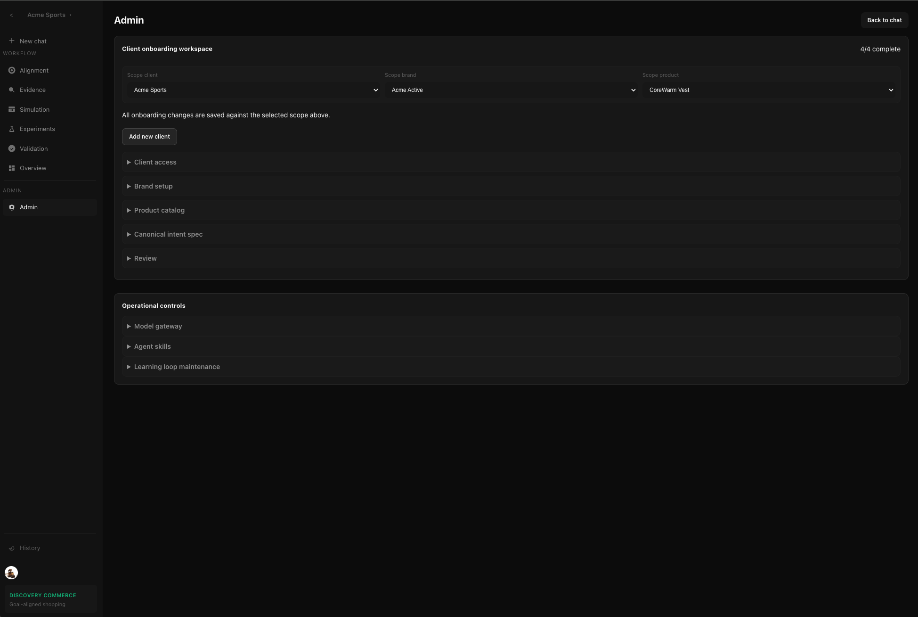Click the Alignment target icon in sidebar
Screen dimensions: 918x617
[x=12, y=70]
